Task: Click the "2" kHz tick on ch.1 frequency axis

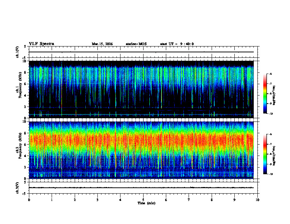Action: click(26, 107)
